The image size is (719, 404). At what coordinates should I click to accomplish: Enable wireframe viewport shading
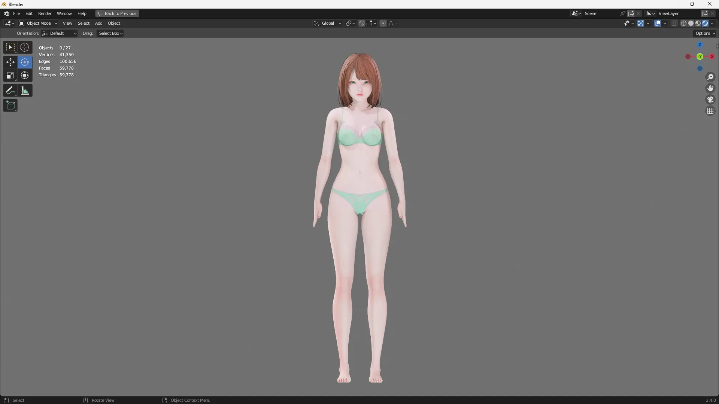pos(684,23)
